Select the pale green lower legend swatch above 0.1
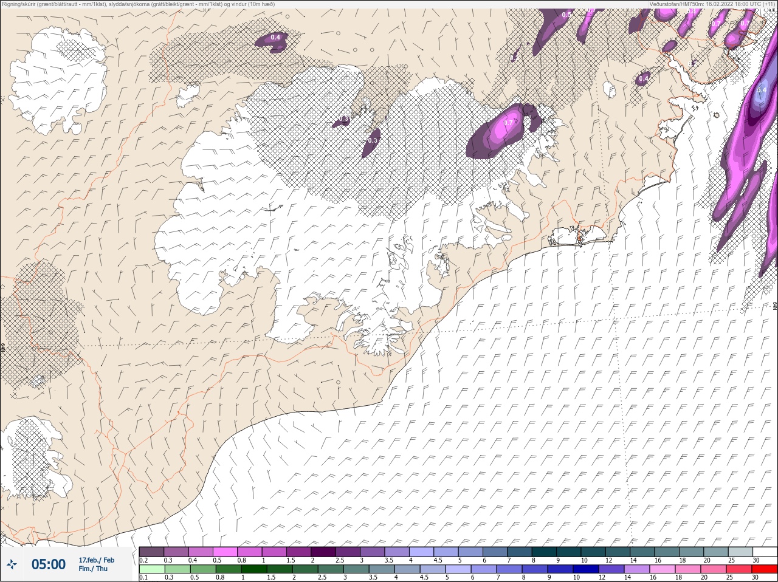Image resolution: width=778 pixels, height=582 pixels. click(151, 569)
